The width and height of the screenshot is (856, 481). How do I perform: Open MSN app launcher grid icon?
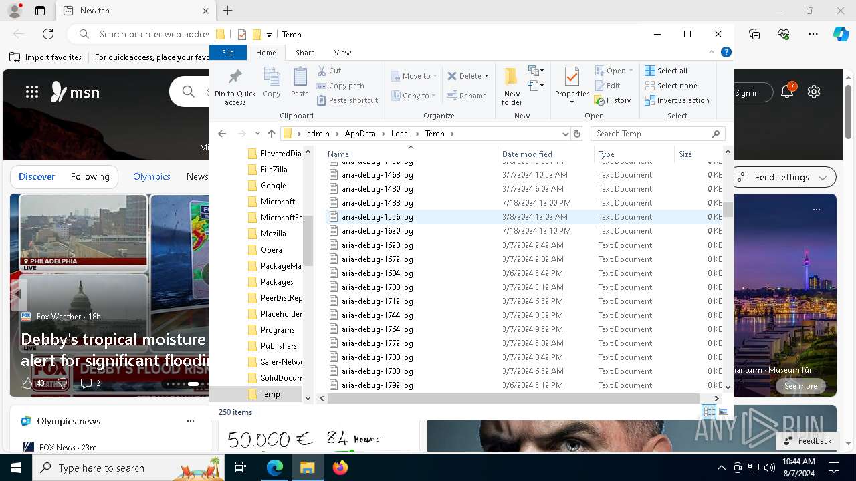click(x=32, y=92)
